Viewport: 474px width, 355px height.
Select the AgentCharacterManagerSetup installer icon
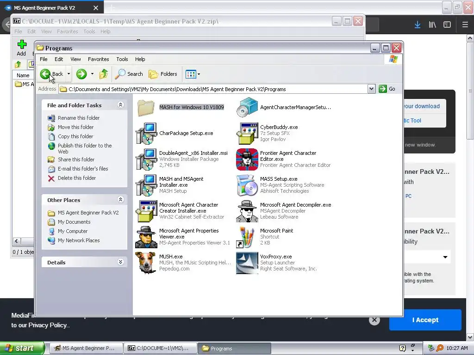[247, 107]
